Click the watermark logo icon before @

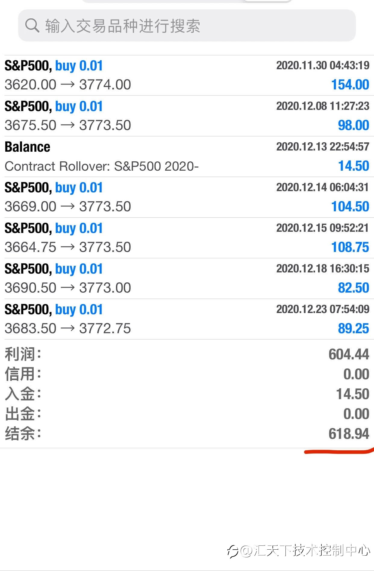click(x=233, y=551)
